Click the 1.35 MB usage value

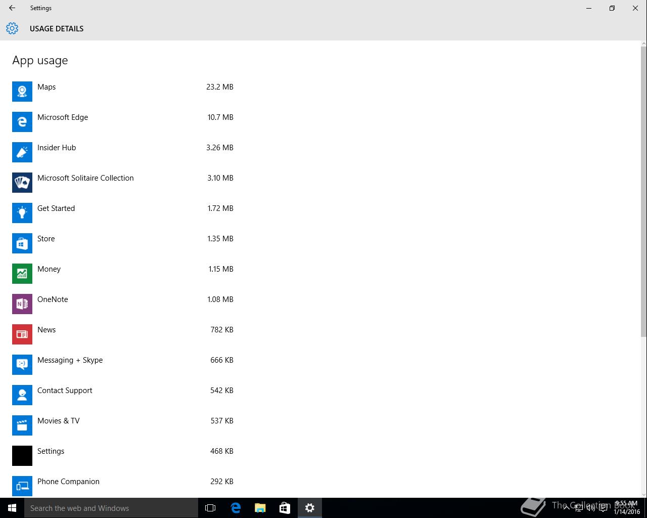220,239
